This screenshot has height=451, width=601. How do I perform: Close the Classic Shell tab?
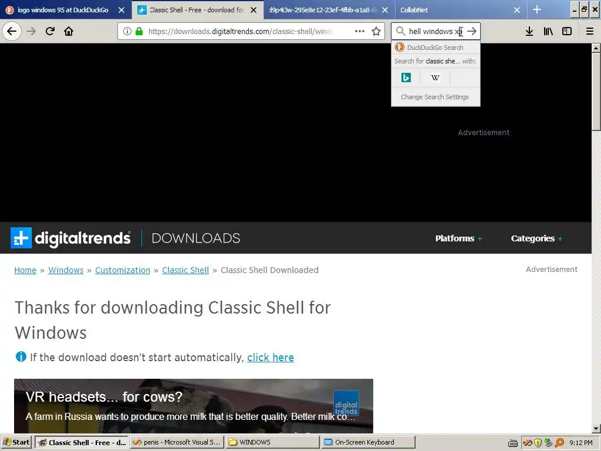(254, 10)
